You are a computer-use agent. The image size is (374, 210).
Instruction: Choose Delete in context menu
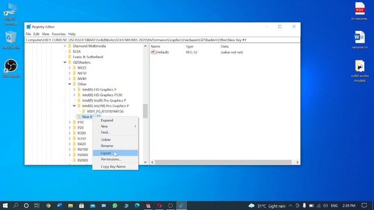click(115, 140)
